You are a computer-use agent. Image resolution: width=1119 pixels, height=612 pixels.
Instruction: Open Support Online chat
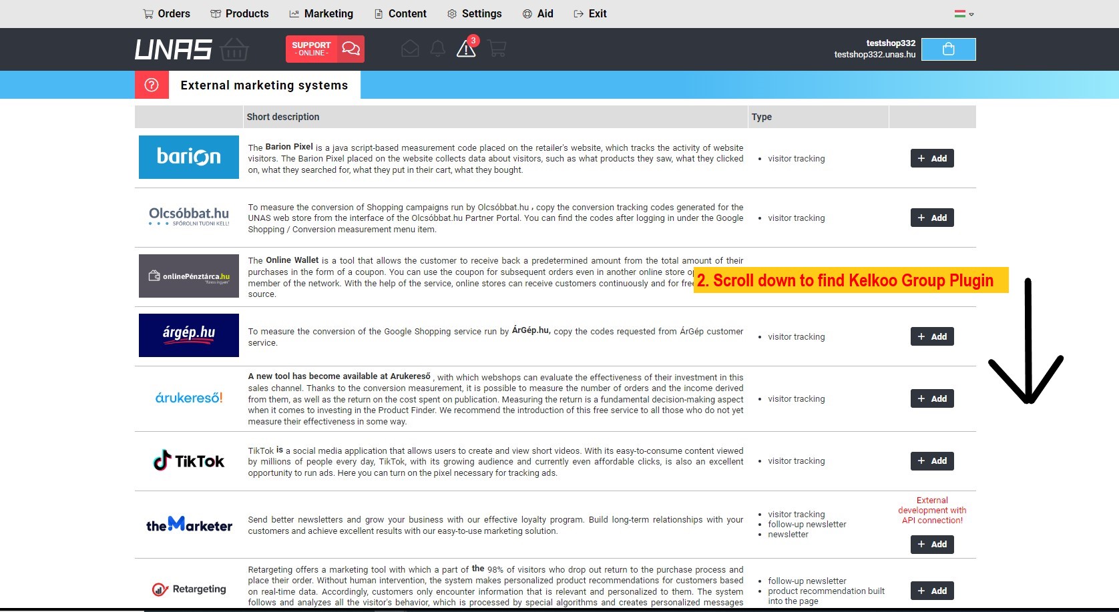[324, 49]
